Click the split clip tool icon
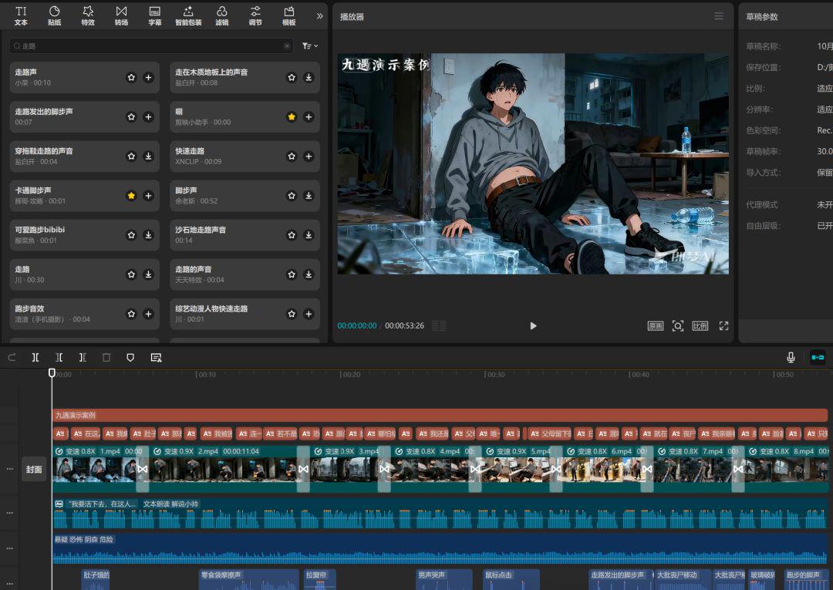The image size is (833, 590). pyautogui.click(x=35, y=357)
